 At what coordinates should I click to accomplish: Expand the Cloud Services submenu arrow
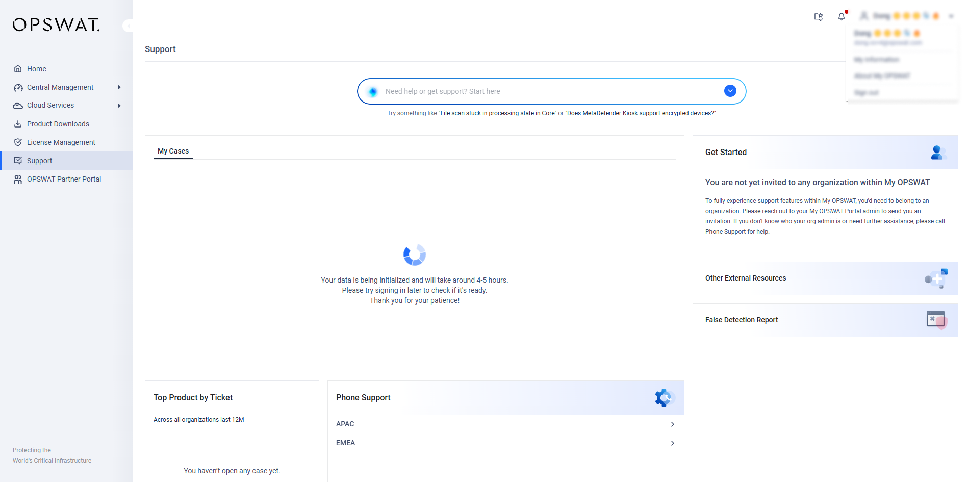click(x=119, y=106)
